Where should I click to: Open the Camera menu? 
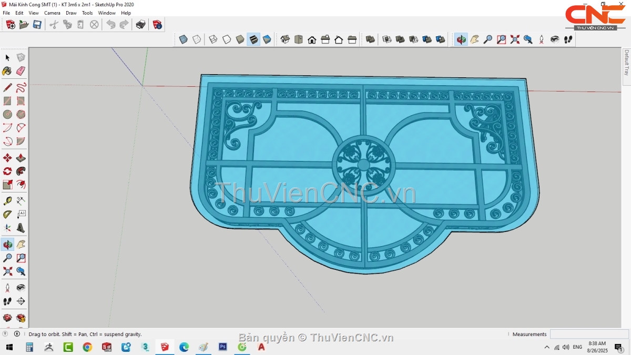click(x=52, y=13)
